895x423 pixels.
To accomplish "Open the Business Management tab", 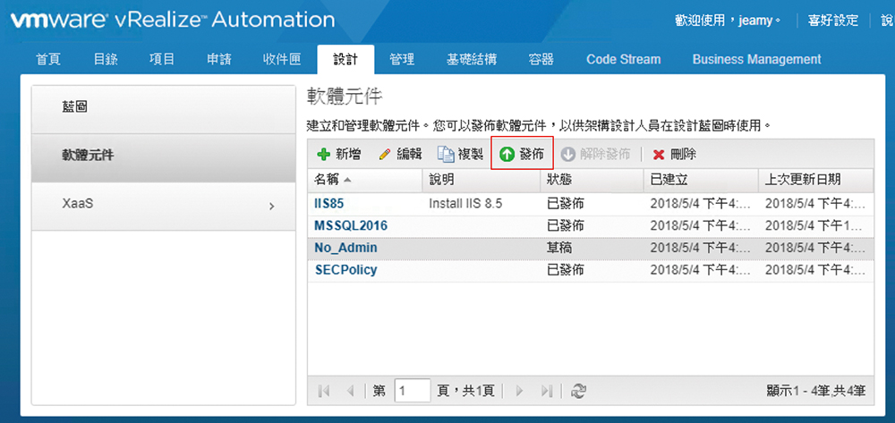I will (x=757, y=59).
